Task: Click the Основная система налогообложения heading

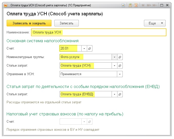Action: pos(42,41)
